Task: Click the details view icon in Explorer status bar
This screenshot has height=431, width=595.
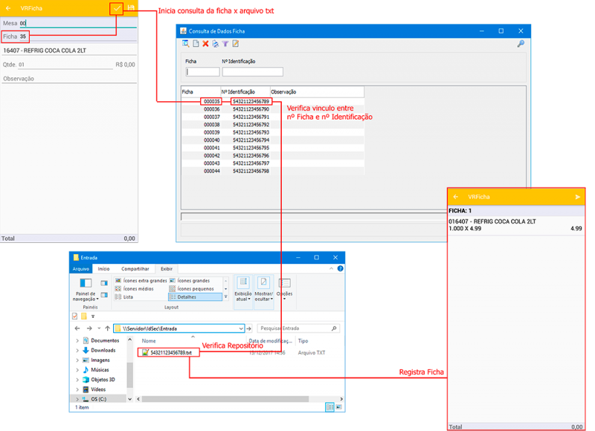Action: tap(329, 407)
